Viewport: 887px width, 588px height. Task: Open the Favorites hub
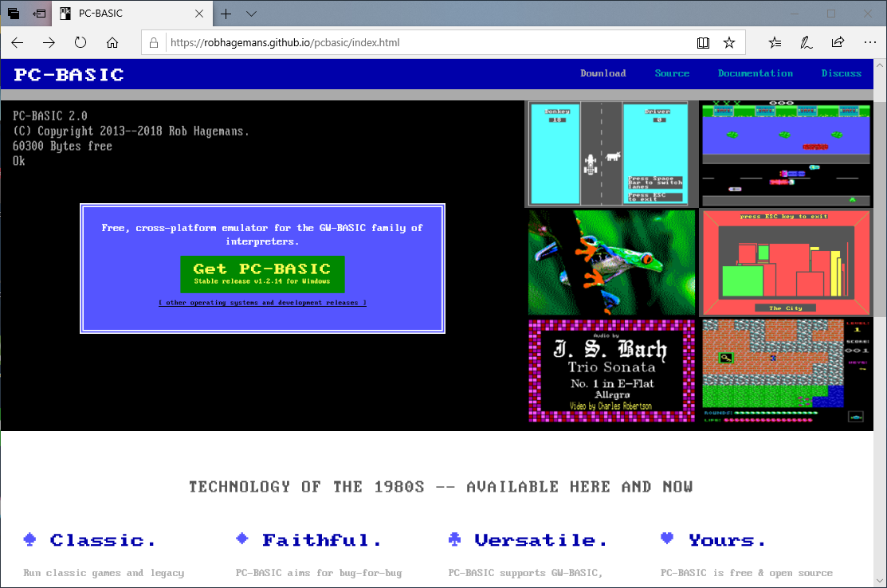click(775, 42)
